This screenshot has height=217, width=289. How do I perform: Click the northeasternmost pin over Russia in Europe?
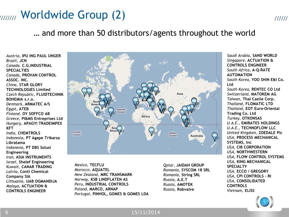click(156, 91)
